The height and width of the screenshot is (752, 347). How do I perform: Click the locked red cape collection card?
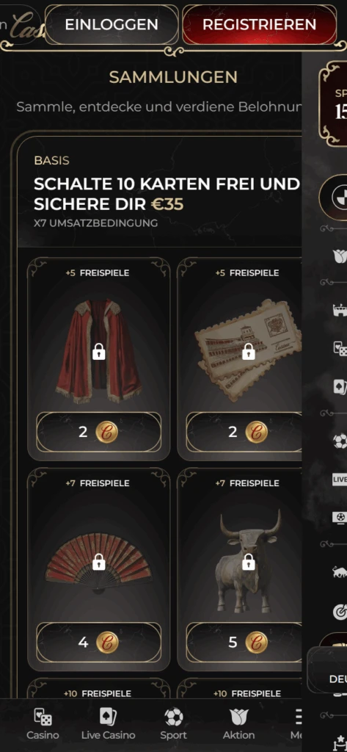[99, 358]
